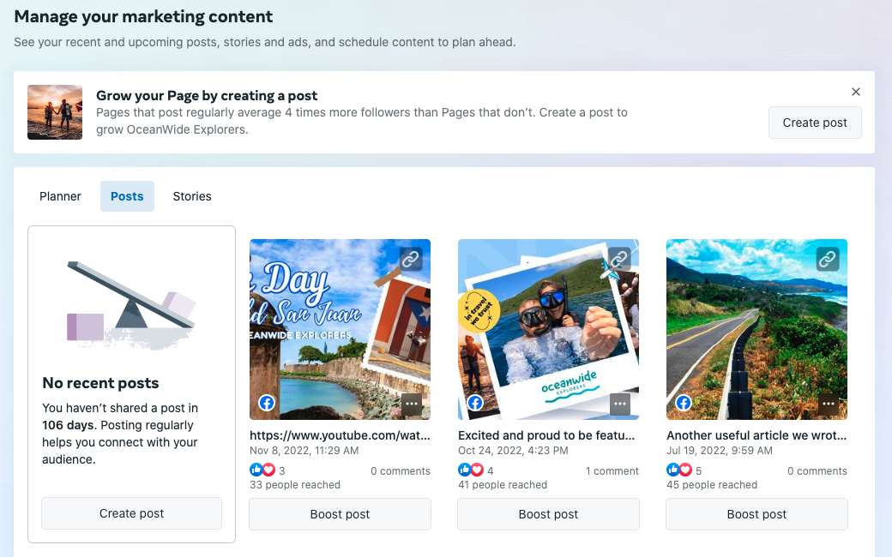Screen dimensions: 892x557
Task: Click '0 comments' on Jul 19 post
Action: point(817,471)
